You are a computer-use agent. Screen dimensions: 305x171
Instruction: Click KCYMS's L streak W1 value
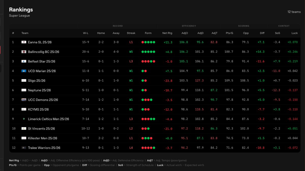131,110
